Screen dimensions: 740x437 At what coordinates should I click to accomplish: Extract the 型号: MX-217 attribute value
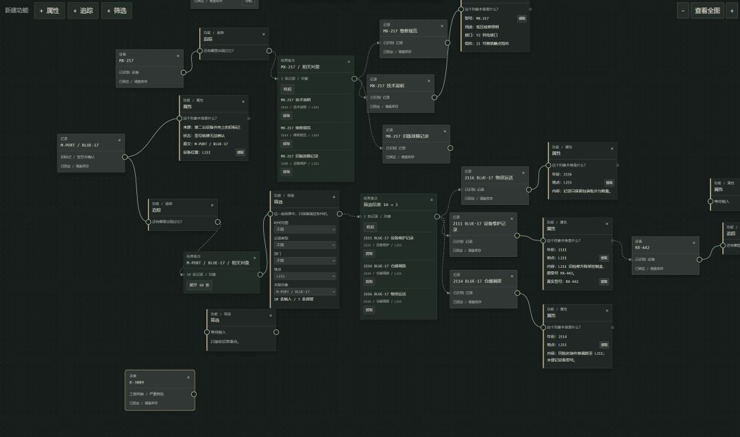(x=522, y=18)
